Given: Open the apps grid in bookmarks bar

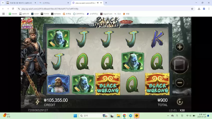Looking at the screenshot, I should pyautogui.click(x=3, y=14).
